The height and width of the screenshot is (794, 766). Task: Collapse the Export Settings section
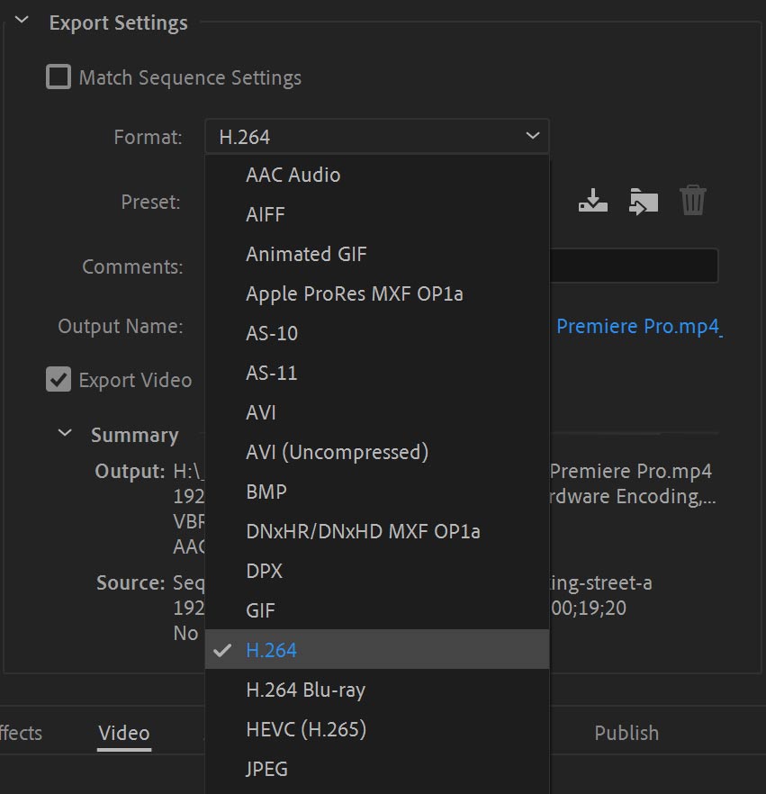coord(22,20)
